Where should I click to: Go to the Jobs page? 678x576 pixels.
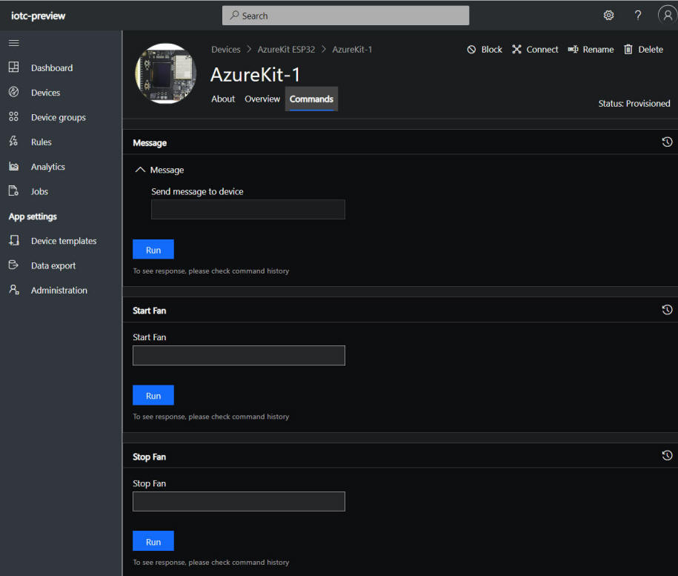(x=39, y=191)
